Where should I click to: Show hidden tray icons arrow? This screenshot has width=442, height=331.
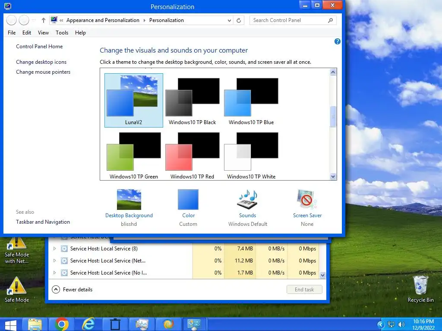(x=381, y=325)
